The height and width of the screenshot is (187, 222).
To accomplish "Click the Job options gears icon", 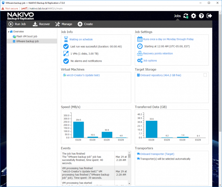I will click(140, 60).
